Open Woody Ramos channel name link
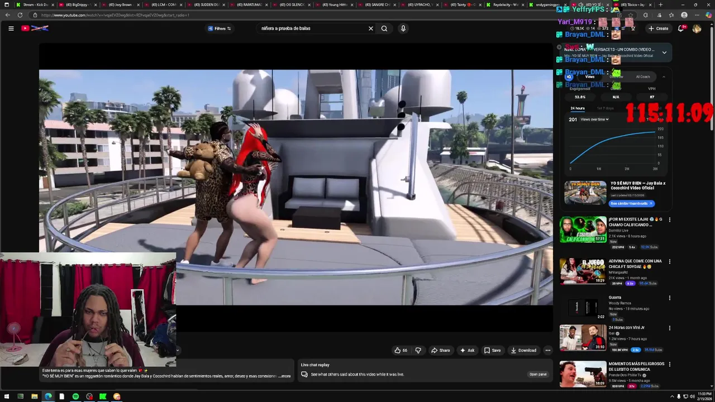715x402 pixels. 619,303
